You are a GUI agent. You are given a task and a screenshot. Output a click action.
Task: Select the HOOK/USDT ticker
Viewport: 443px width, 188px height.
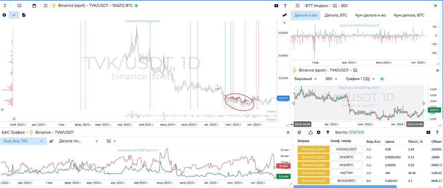(x=346, y=149)
